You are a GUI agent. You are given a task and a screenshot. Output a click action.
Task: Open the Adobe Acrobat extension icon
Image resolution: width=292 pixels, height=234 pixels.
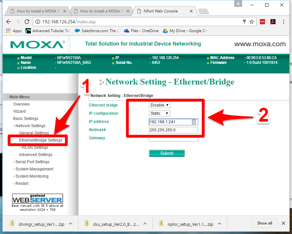(273, 22)
